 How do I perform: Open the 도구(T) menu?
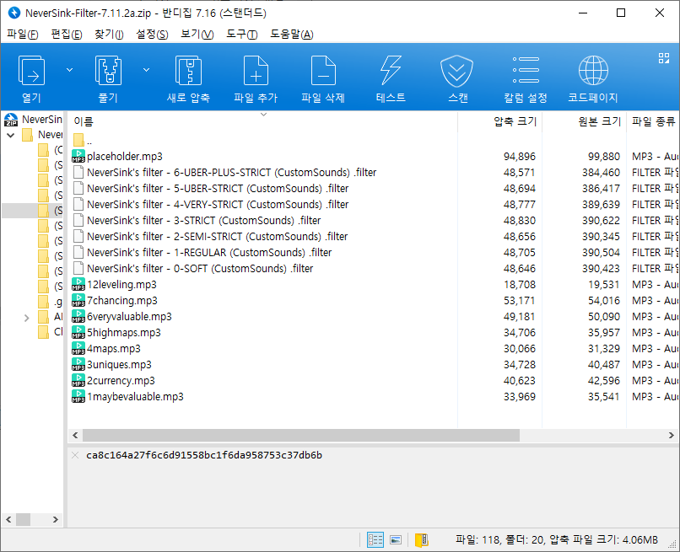pyautogui.click(x=241, y=34)
